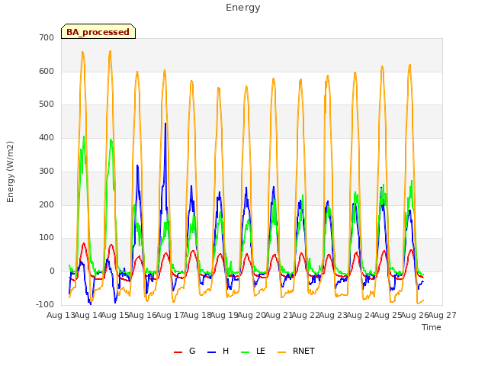Click the Energy chart title
488x366 pixels.
pos(243,8)
